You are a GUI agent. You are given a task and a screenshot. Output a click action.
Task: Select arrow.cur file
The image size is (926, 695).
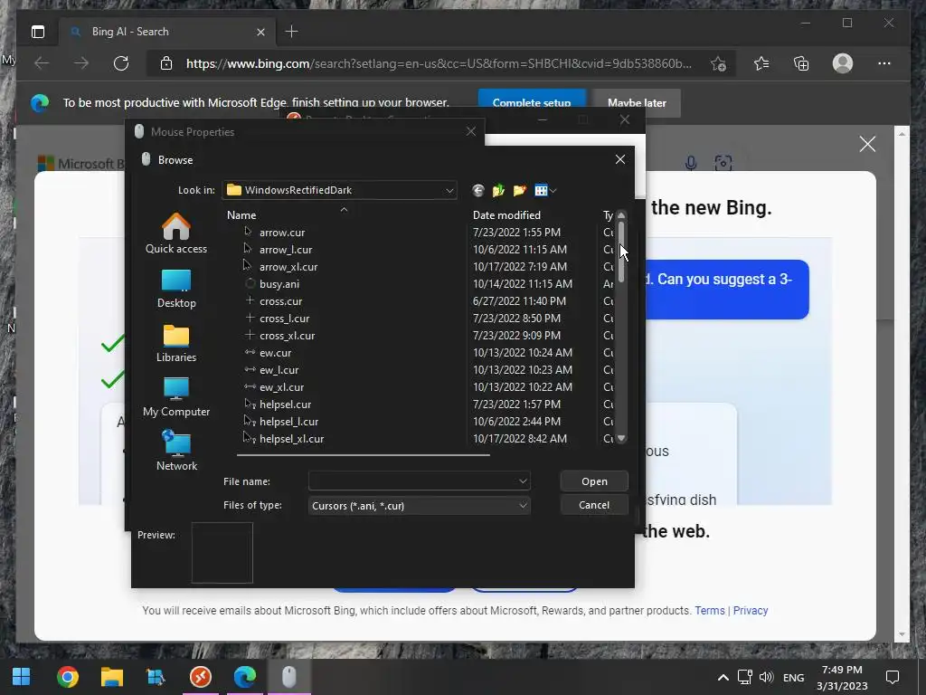click(x=282, y=233)
